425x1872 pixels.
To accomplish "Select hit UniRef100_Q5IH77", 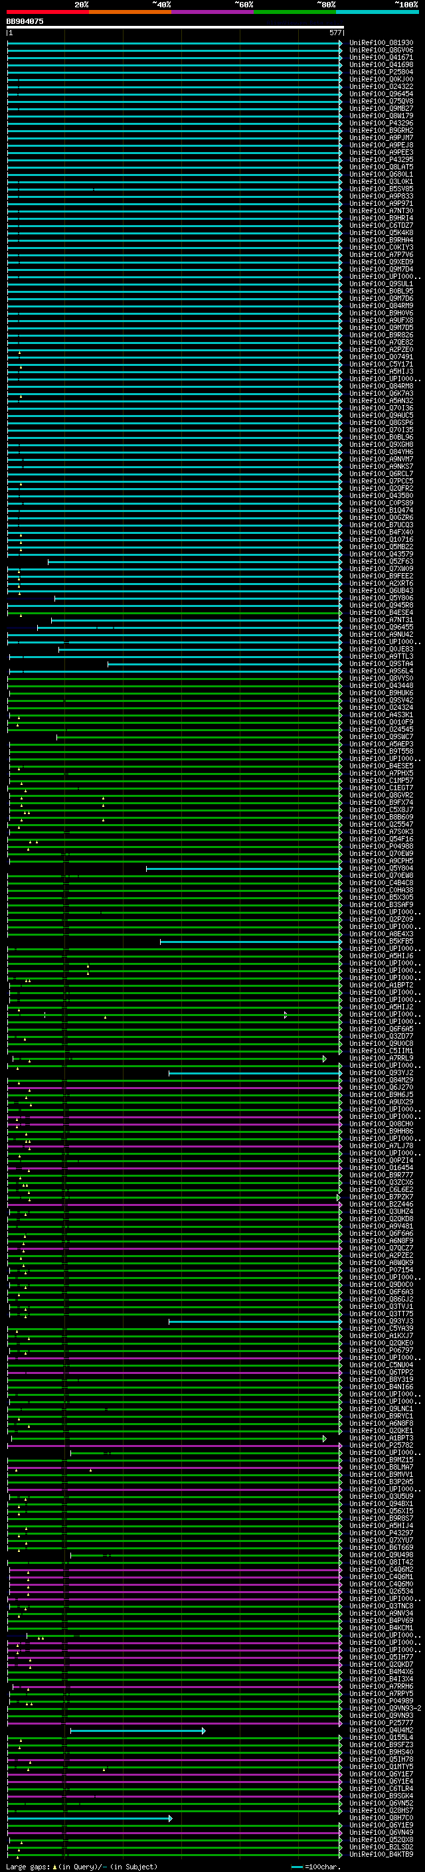I will [x=381, y=1657].
